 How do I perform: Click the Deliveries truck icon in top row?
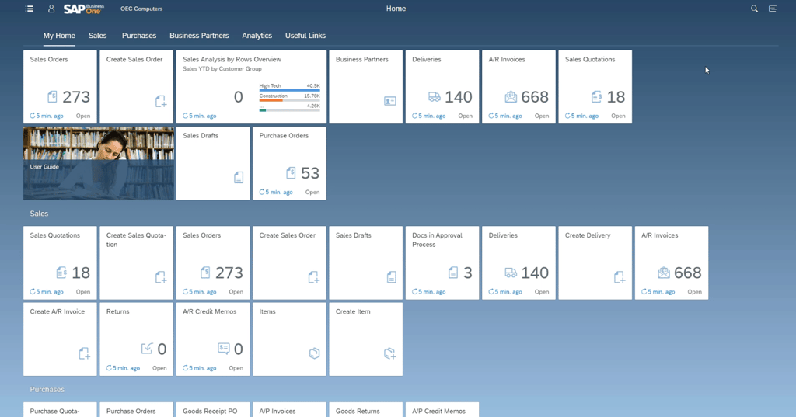click(x=435, y=97)
